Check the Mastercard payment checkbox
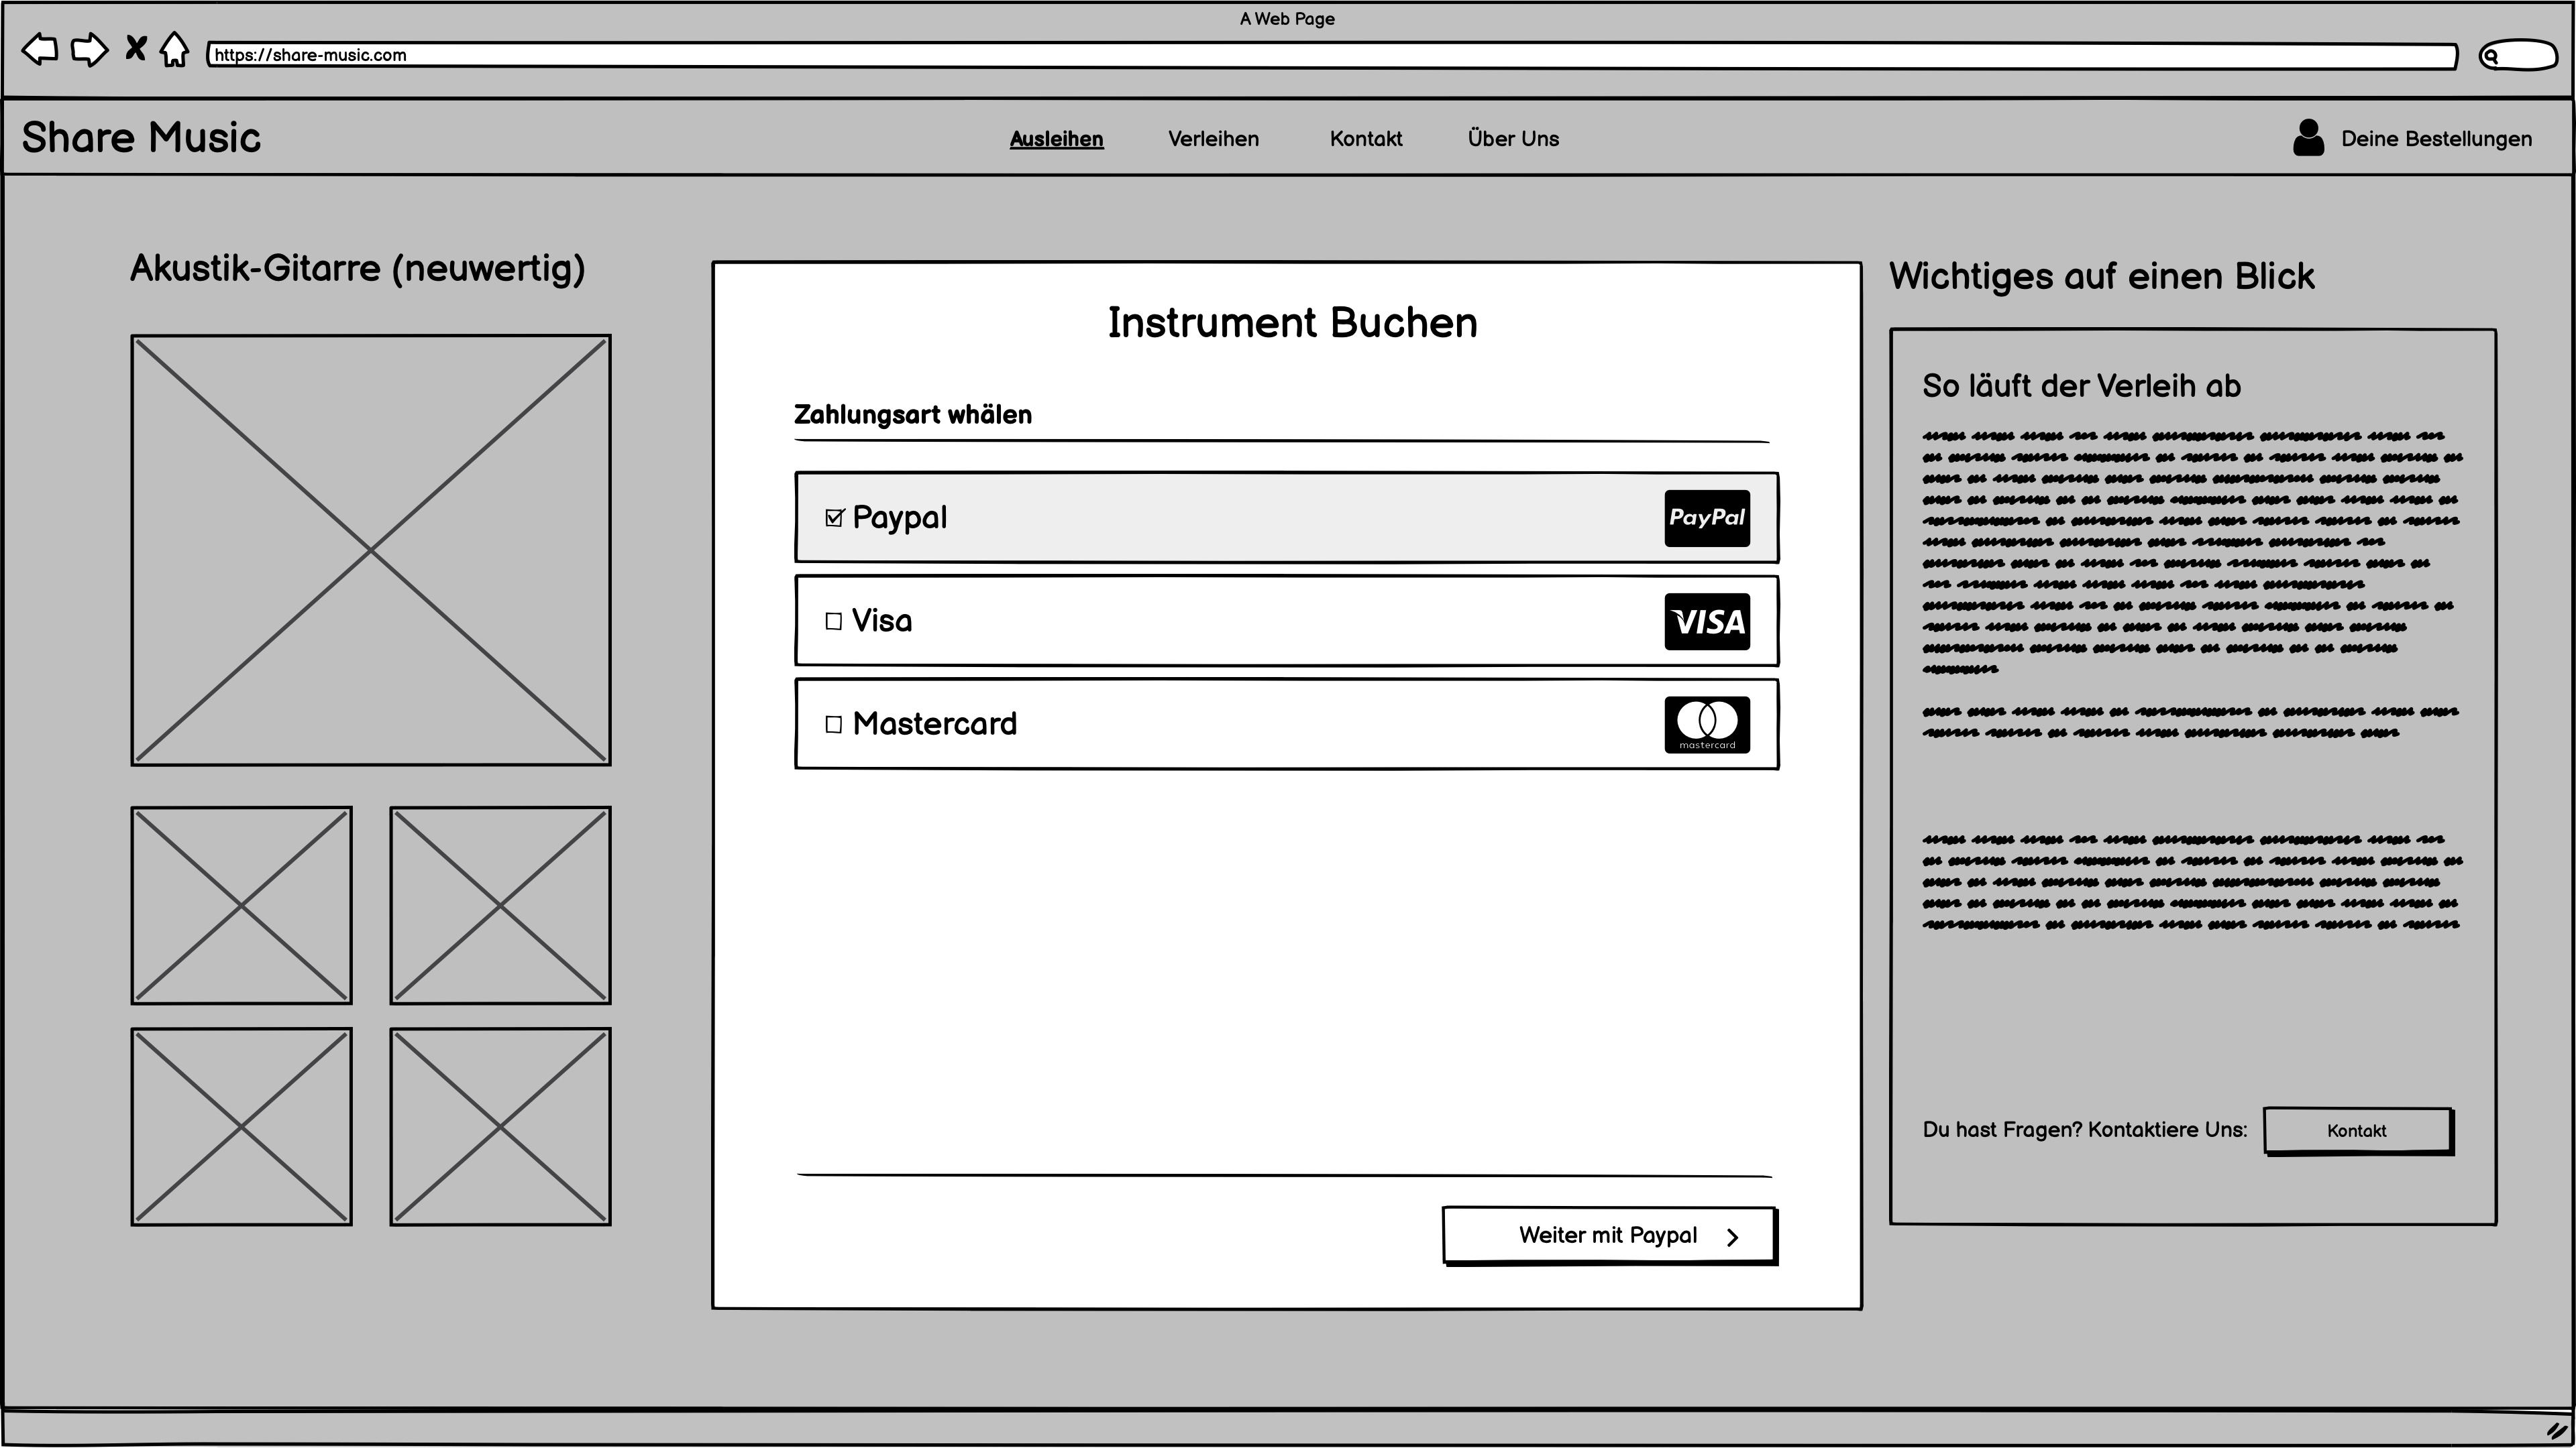Screen dimensions: 2576x1448 tap(834, 725)
